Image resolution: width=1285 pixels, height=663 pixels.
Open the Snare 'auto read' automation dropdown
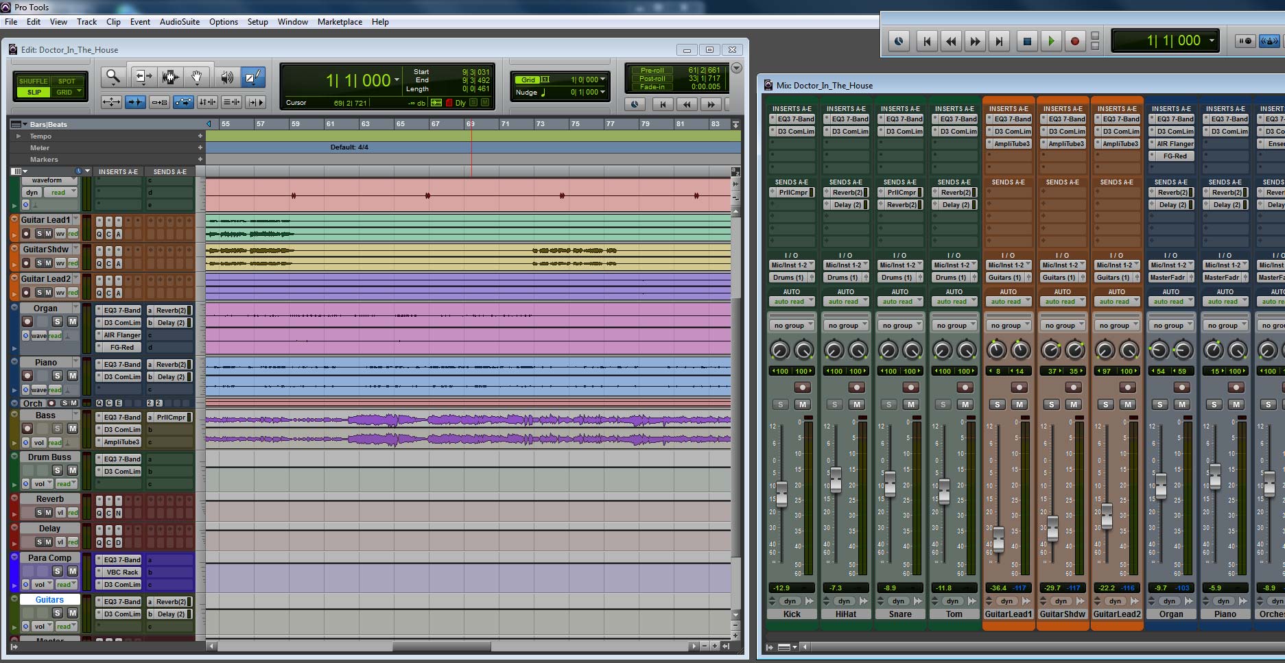click(x=900, y=302)
